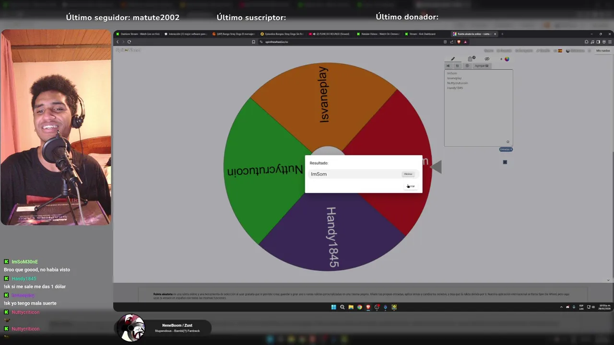Image resolution: width=614 pixels, height=345 pixels.
Task: Open Windows taskbar search
Action: pos(342,307)
